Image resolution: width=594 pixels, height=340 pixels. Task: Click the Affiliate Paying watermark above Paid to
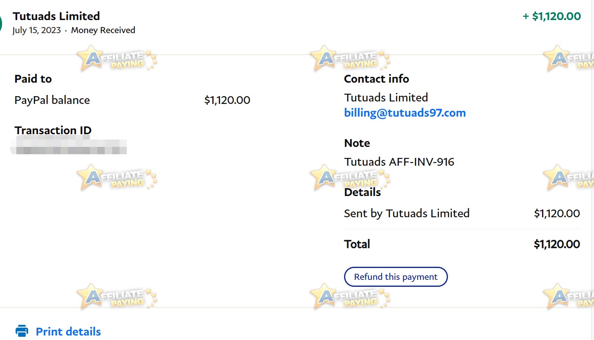pyautogui.click(x=117, y=59)
